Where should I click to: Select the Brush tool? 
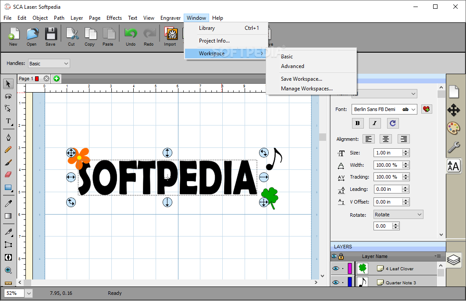[x=8, y=162]
